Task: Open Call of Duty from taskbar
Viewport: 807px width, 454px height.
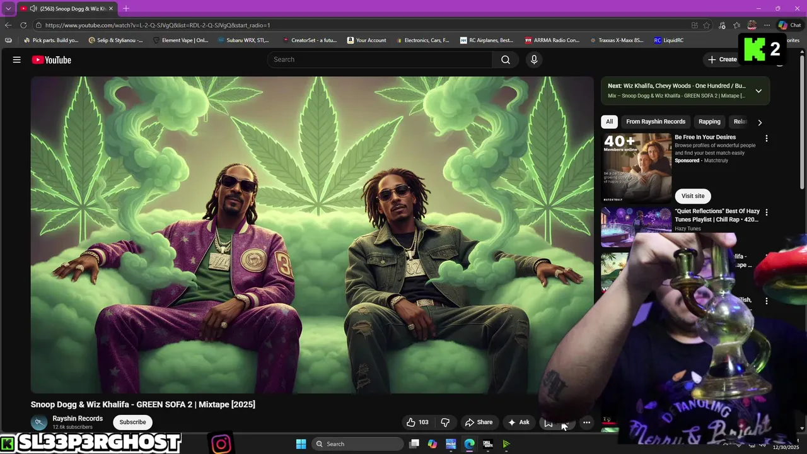Action: pyautogui.click(x=487, y=444)
